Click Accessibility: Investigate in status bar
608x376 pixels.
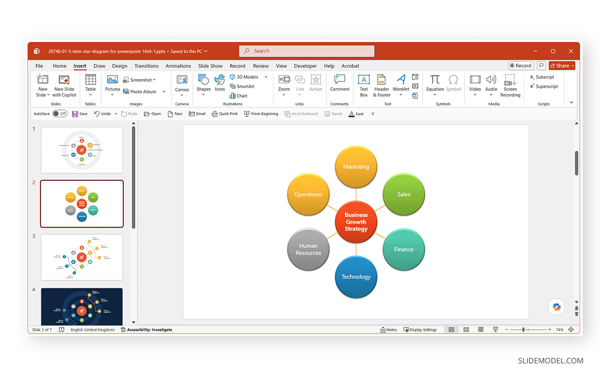point(146,329)
